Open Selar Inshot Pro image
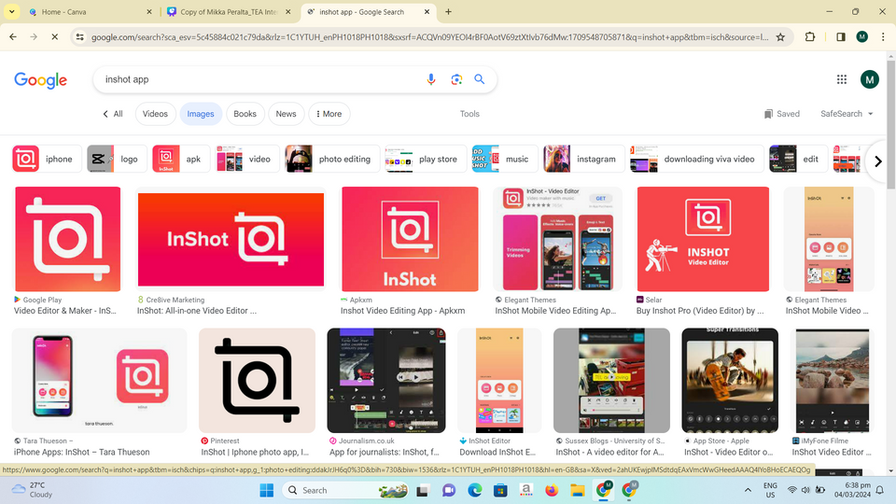The width and height of the screenshot is (896, 504). tap(703, 239)
